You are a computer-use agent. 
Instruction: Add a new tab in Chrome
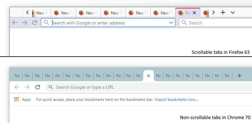tap(240, 76)
